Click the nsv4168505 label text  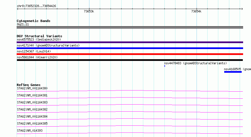[237, 69]
